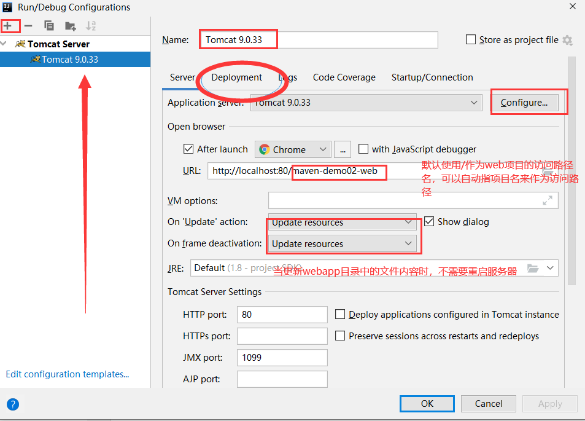Click the VM options input field
This screenshot has height=421, width=585.
click(x=413, y=200)
